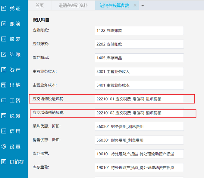Select the 工资 payroll sidebar icon
This screenshot has height=178, width=204.
click(x=4, y=101)
